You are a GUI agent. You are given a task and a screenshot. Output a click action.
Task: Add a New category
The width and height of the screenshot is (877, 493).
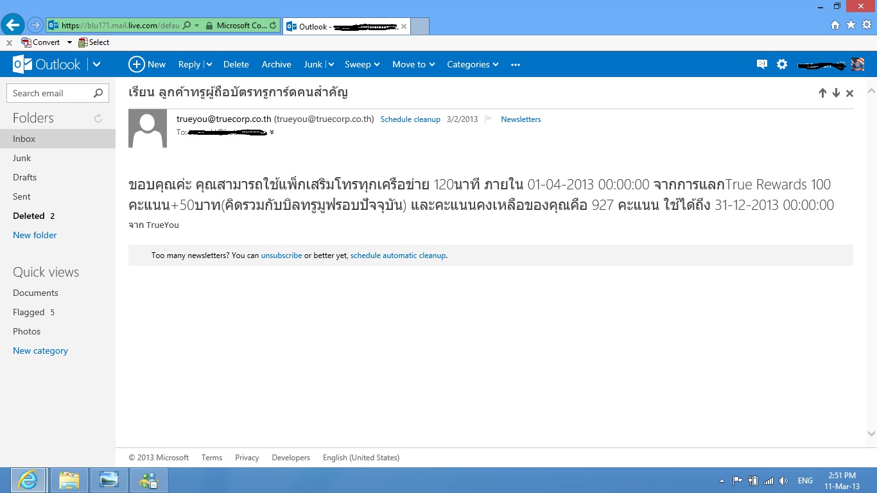coord(40,350)
